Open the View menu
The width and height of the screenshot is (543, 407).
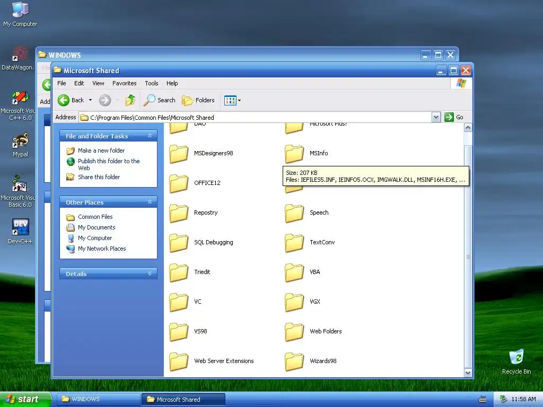click(98, 83)
